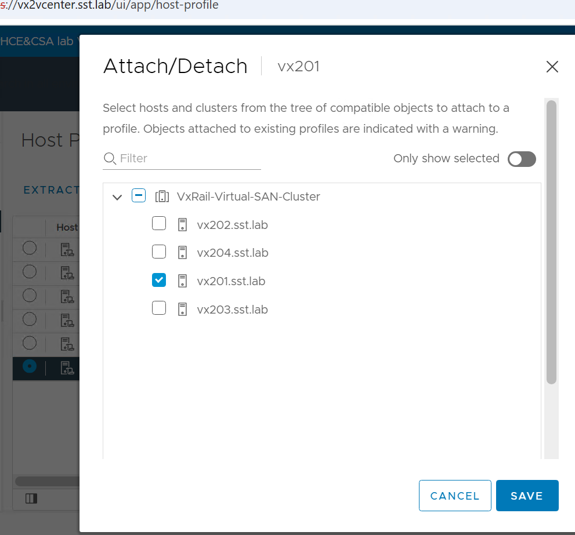Select the vx204.sst.lab tree row text
This screenshot has width=575, height=535.
coord(233,253)
